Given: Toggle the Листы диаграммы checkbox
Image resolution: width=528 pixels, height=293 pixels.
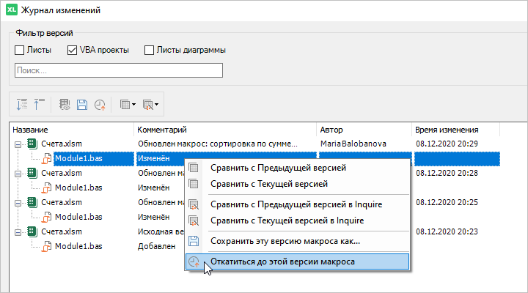Looking at the screenshot, I should coord(150,51).
